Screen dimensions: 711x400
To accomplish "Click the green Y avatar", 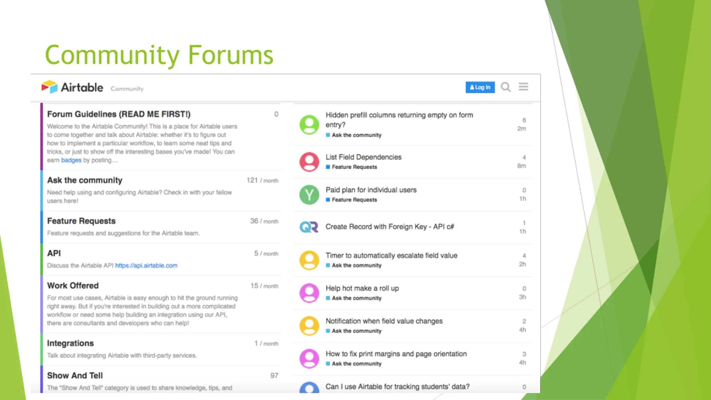I will (309, 194).
